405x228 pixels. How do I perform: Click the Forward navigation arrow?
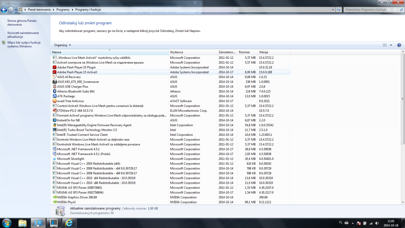tap(11, 10)
